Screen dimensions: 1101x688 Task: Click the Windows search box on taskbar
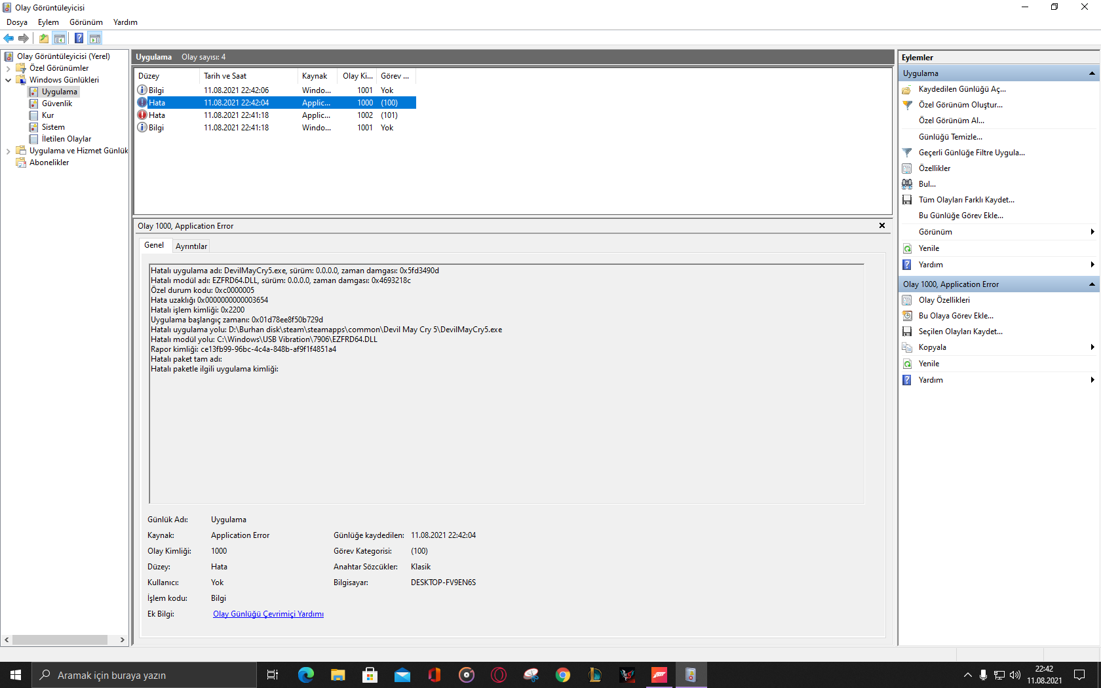click(144, 675)
